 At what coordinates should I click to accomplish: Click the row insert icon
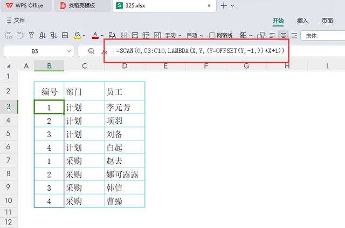tap(112, 35)
